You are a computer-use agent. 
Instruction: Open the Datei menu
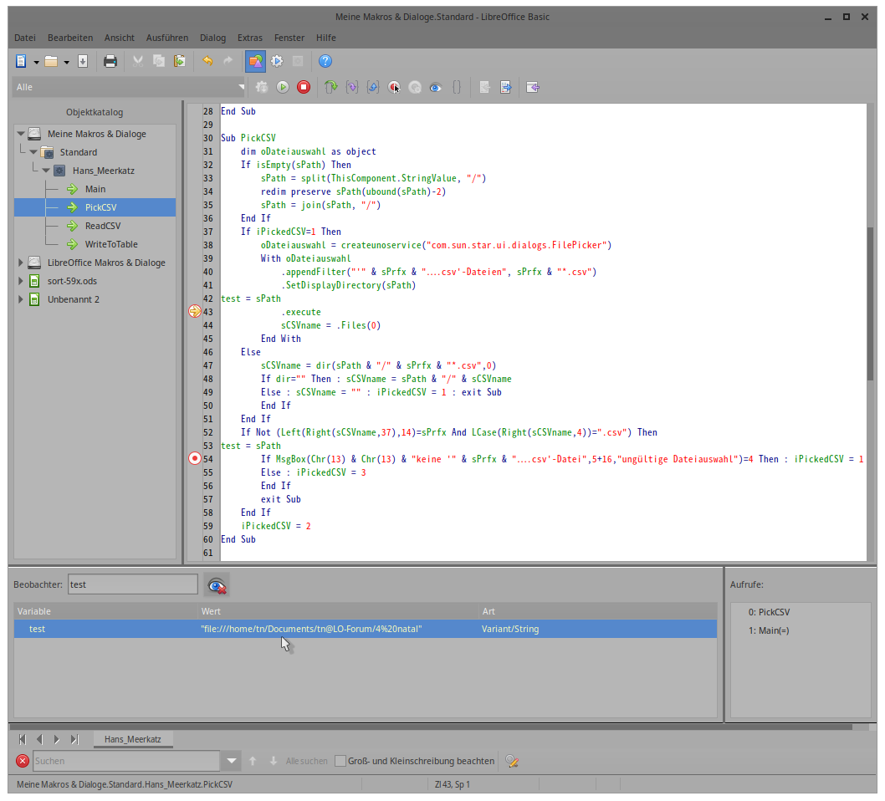click(25, 38)
